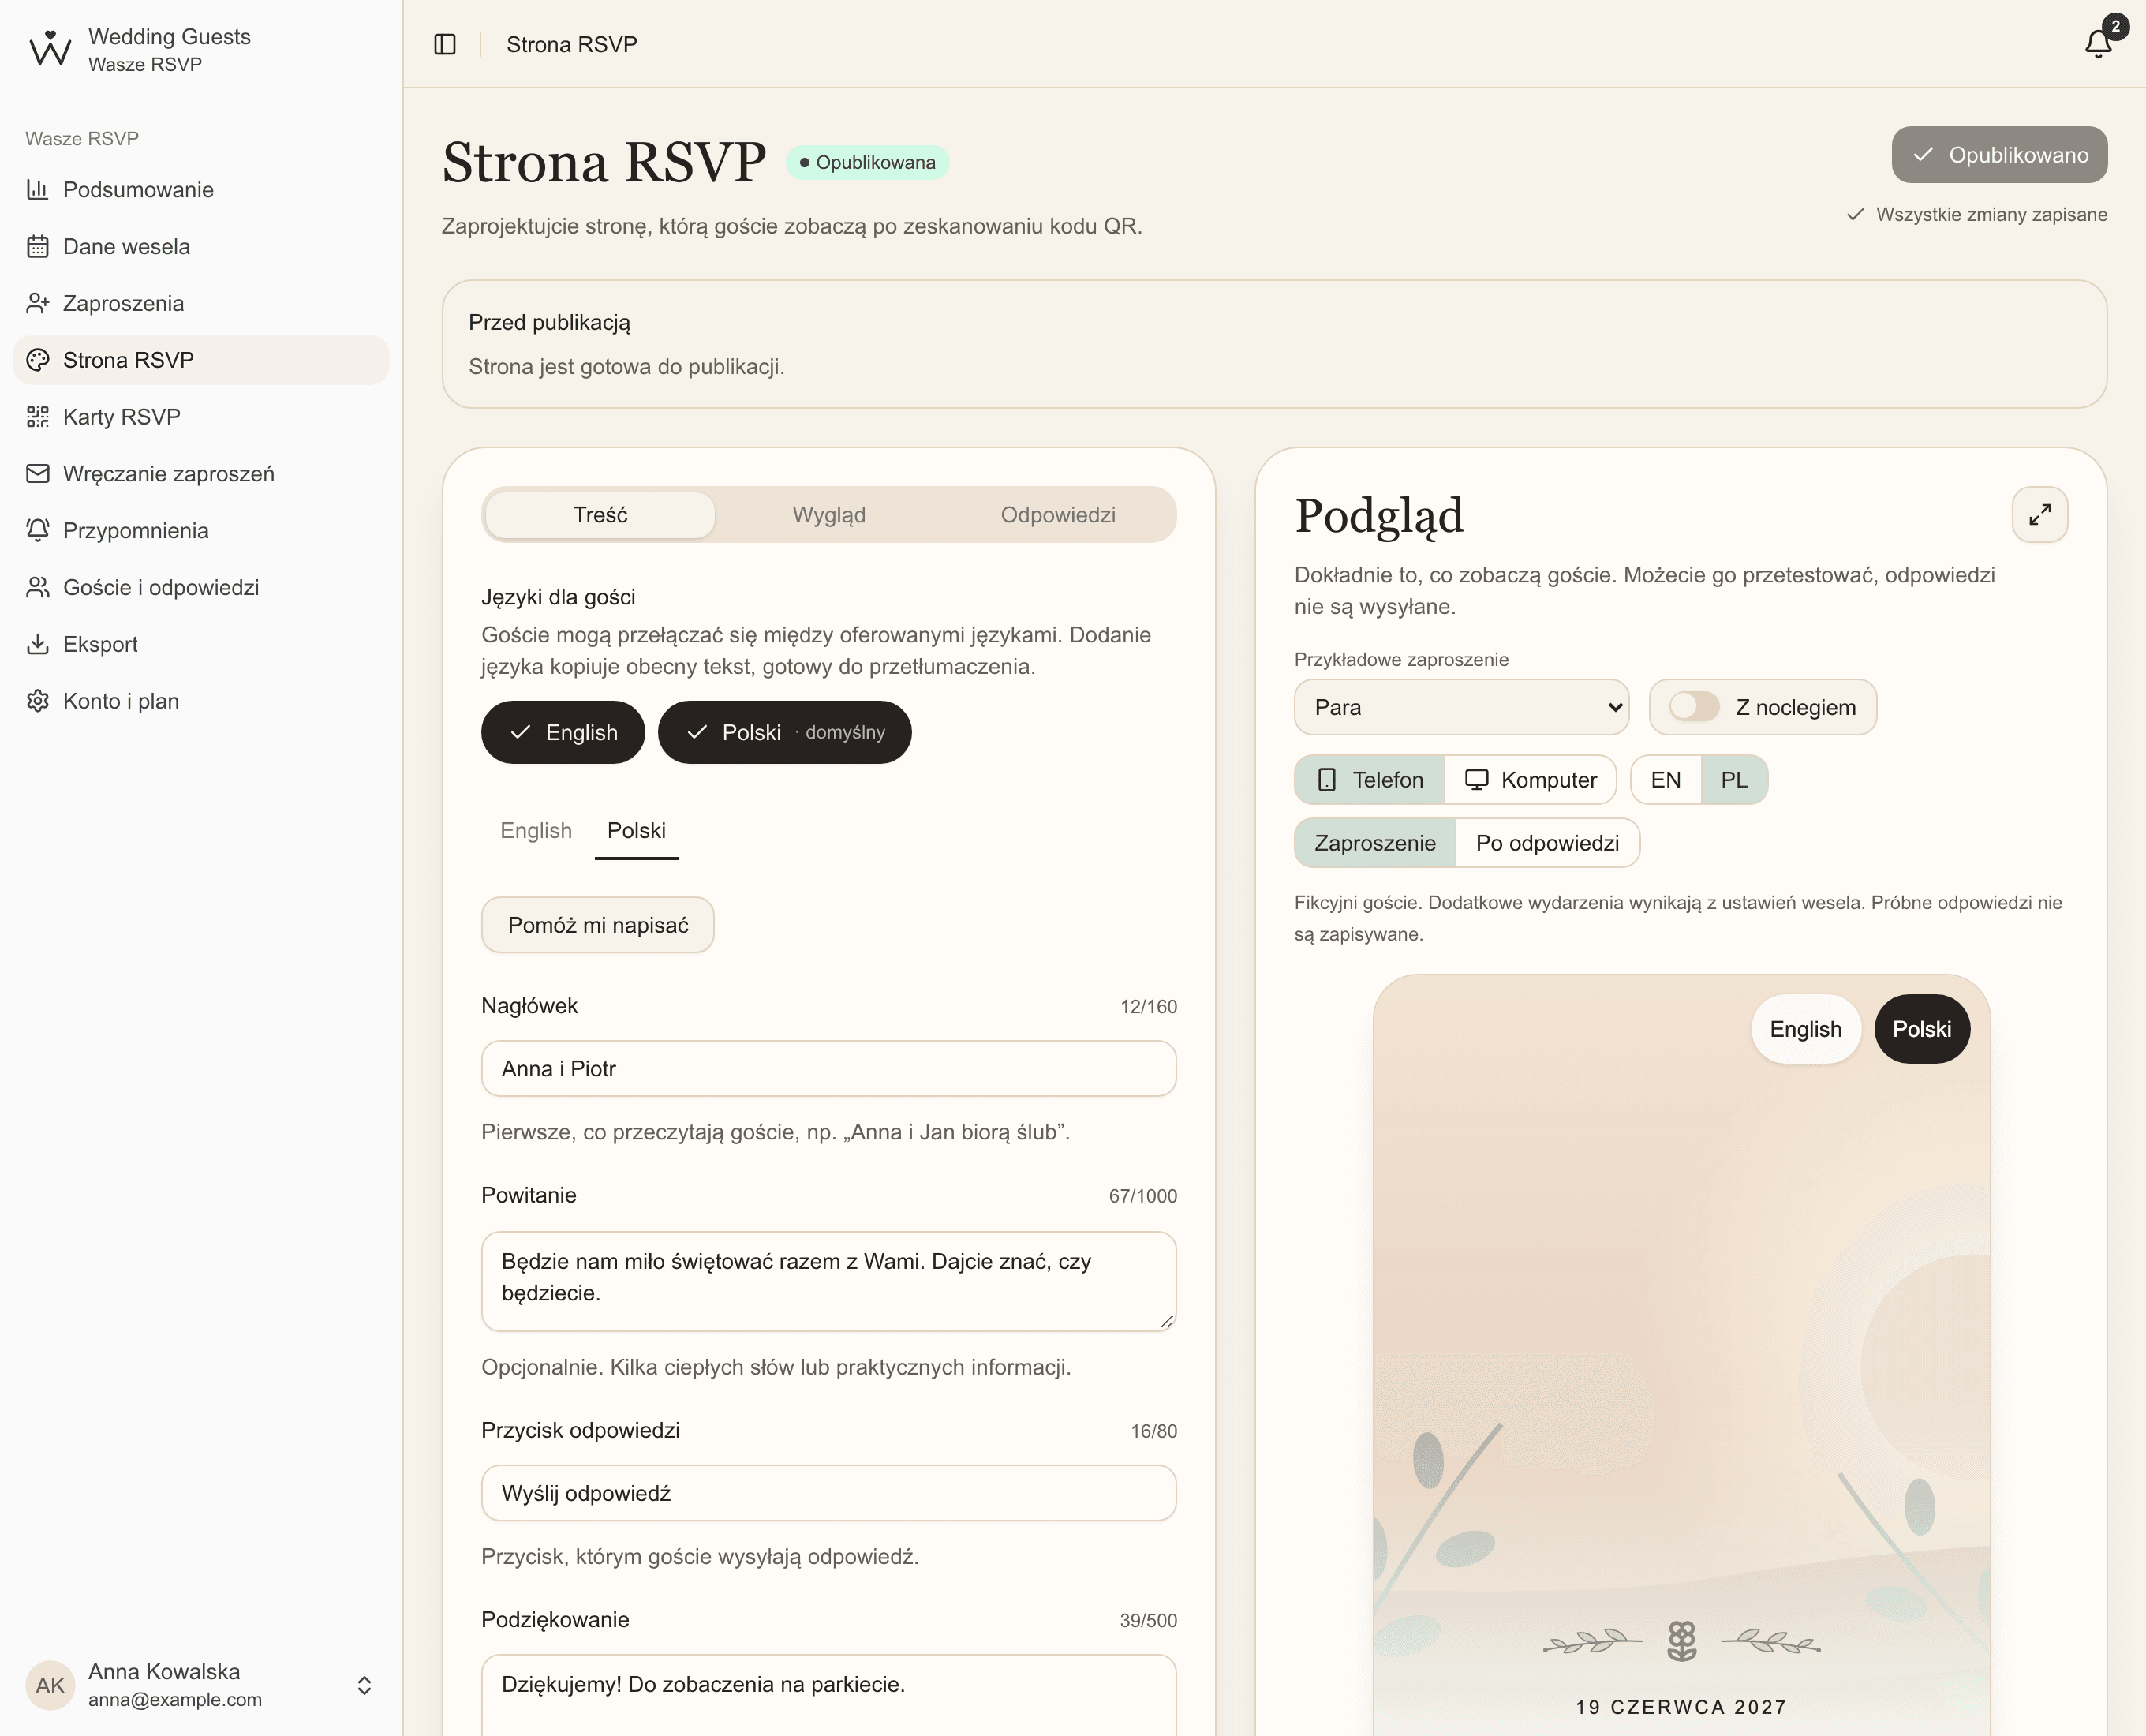Open Eksport in the sidebar

point(201,644)
